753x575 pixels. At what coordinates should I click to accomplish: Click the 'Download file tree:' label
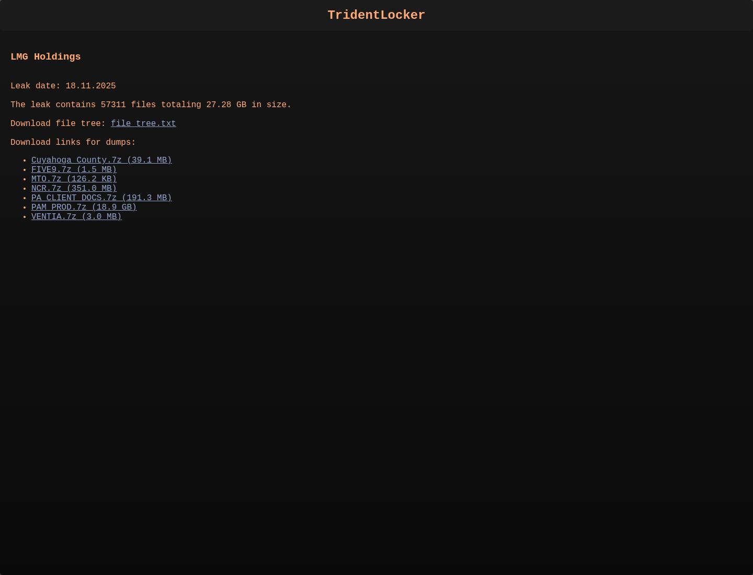pyautogui.click(x=58, y=124)
